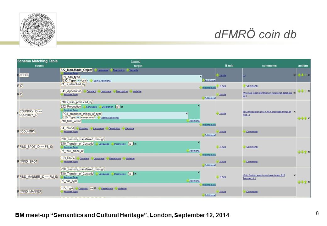The image size is (327, 226).
Task: Add Language to E53_Place
Action: (x=97, y=159)
